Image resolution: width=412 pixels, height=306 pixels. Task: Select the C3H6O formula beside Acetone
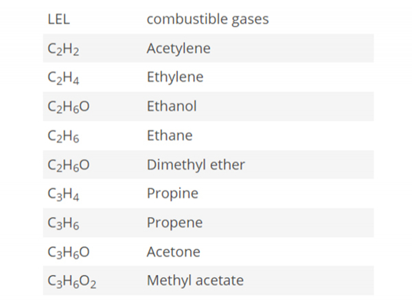point(69,252)
